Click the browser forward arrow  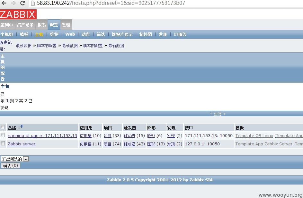tap(13, 3)
